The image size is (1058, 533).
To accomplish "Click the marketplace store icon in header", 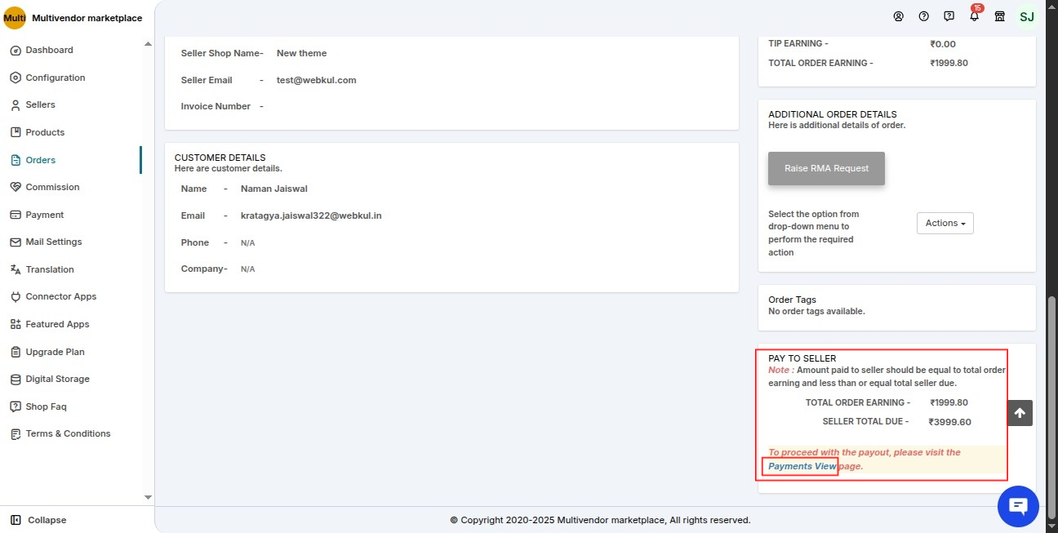I will (999, 16).
